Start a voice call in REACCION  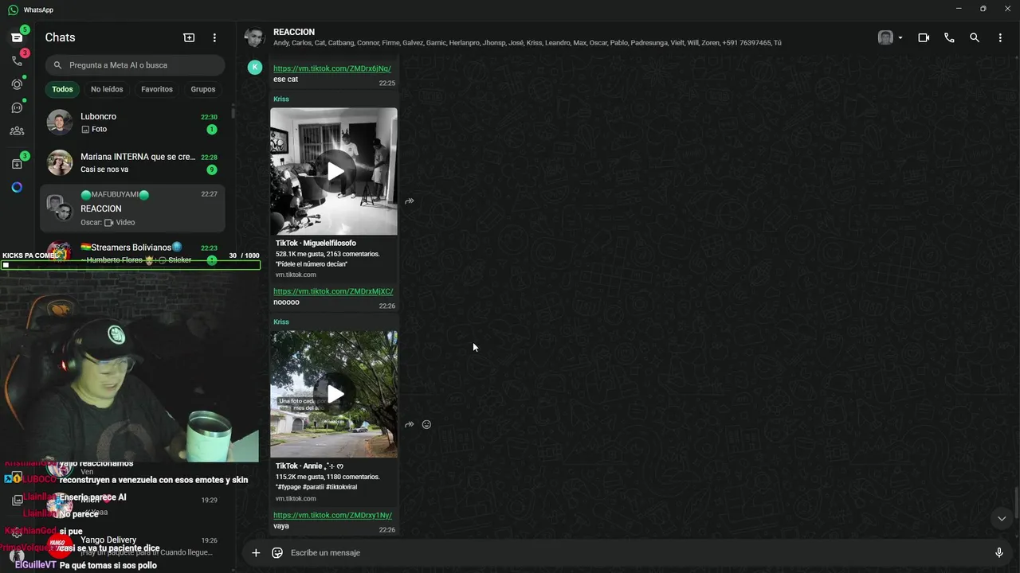(949, 37)
